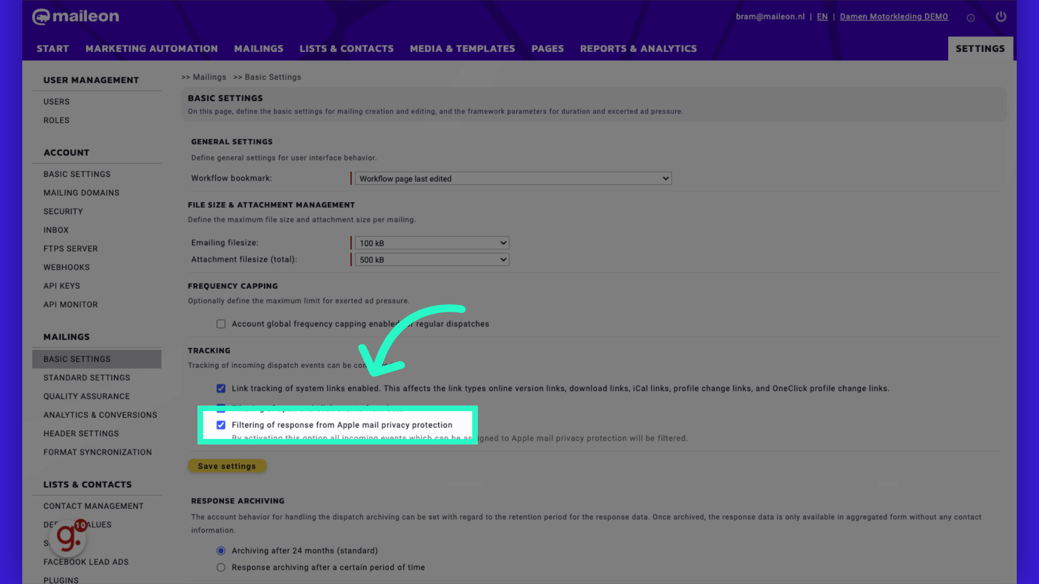Click the FACEBOOK LEAD ADS sidebar item
Image resolution: width=1039 pixels, height=584 pixels.
86,561
